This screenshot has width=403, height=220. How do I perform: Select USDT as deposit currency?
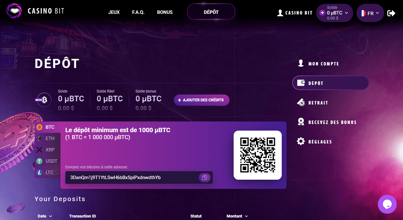pyautogui.click(x=48, y=161)
